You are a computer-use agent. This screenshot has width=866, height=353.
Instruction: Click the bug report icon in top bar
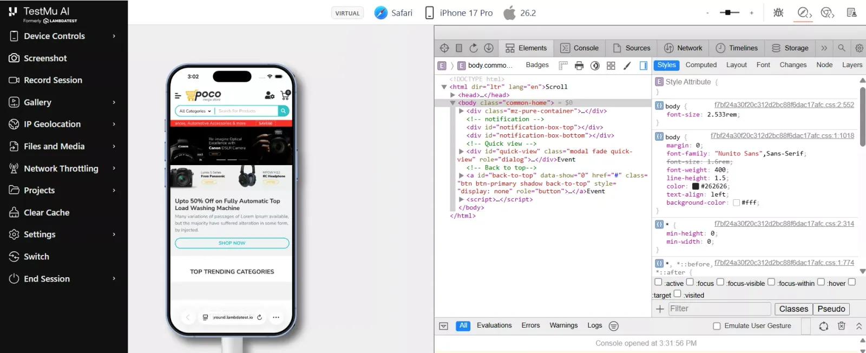point(778,12)
